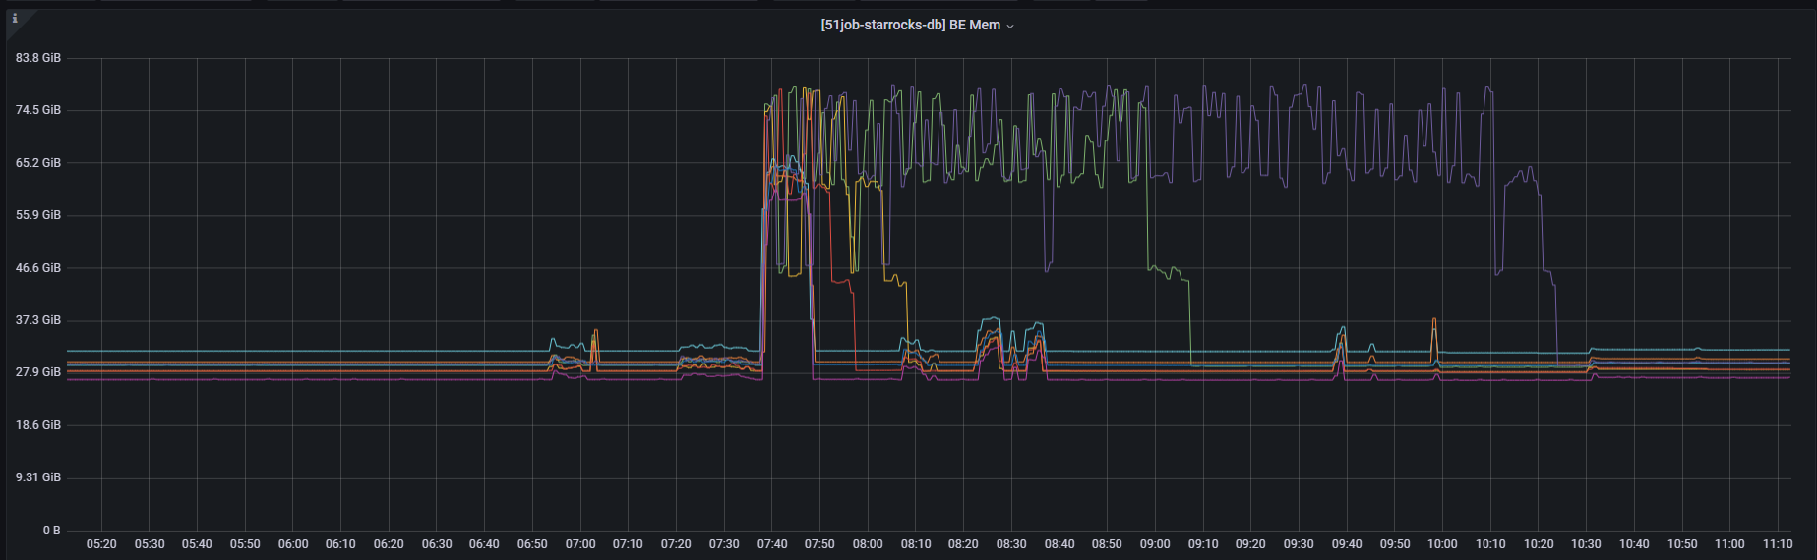Click the 0 B y-axis label
The image size is (1817, 560).
point(51,531)
